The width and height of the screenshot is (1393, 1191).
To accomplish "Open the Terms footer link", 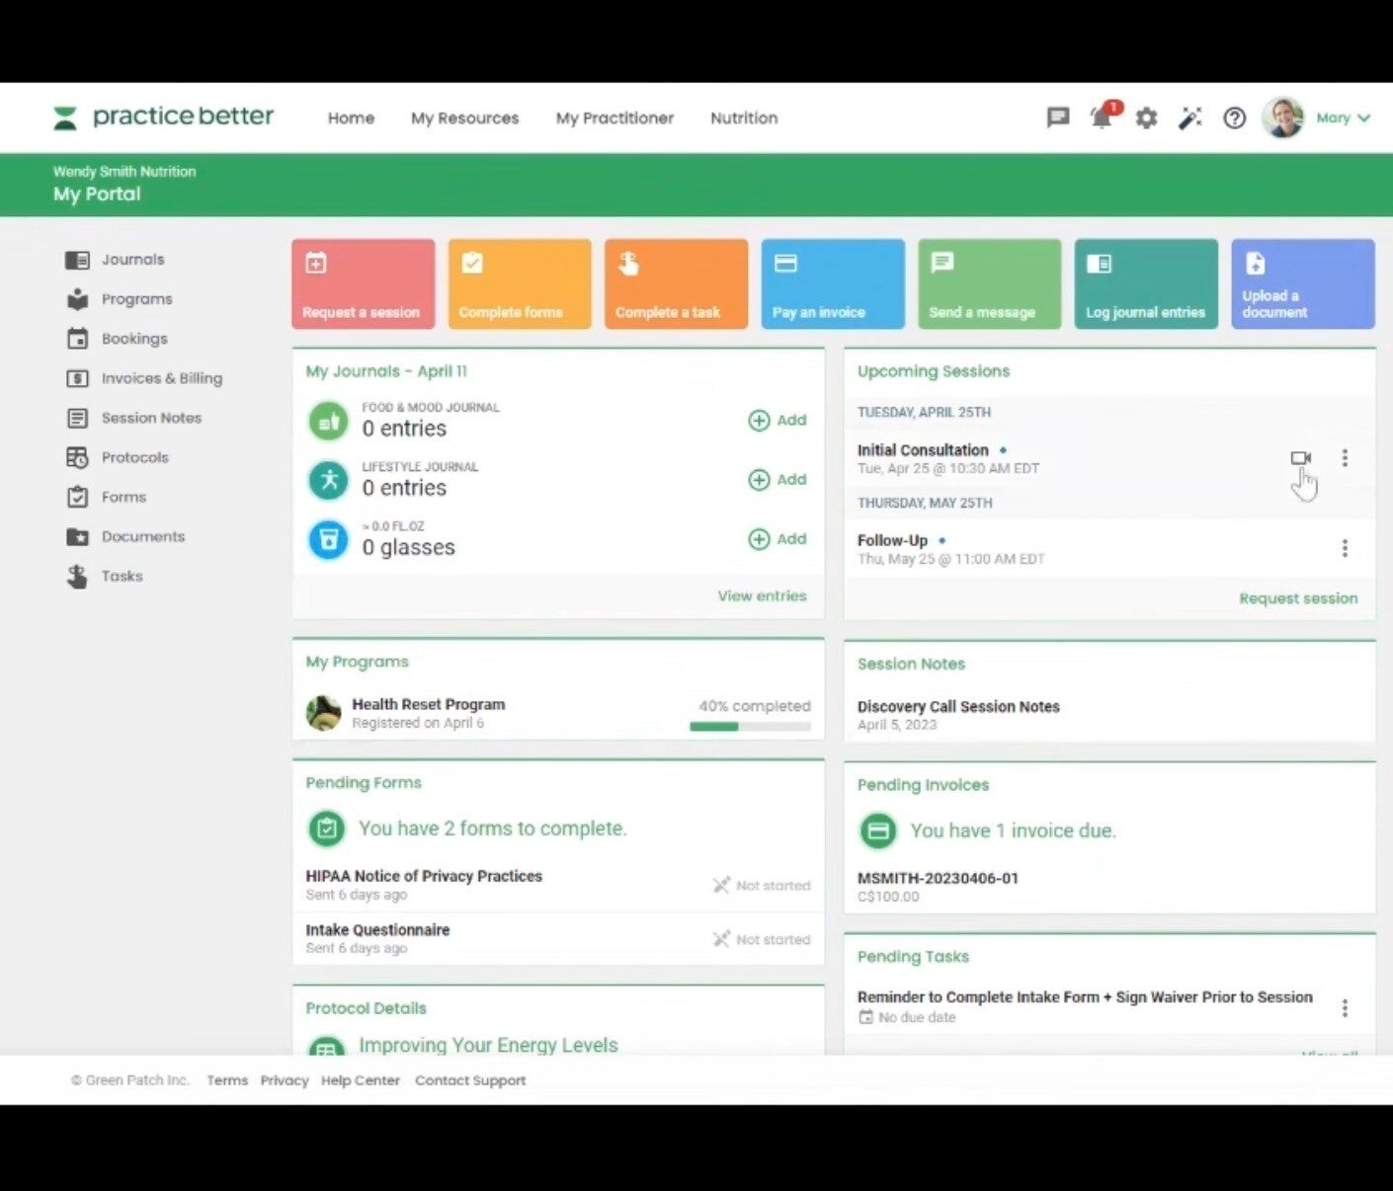I will coord(227,1080).
